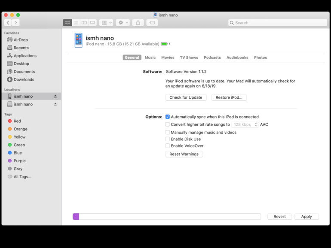Click the Revert button

tap(279, 216)
